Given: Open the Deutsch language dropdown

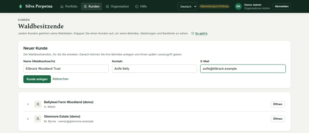Looking at the screenshot, I should [x=187, y=6].
